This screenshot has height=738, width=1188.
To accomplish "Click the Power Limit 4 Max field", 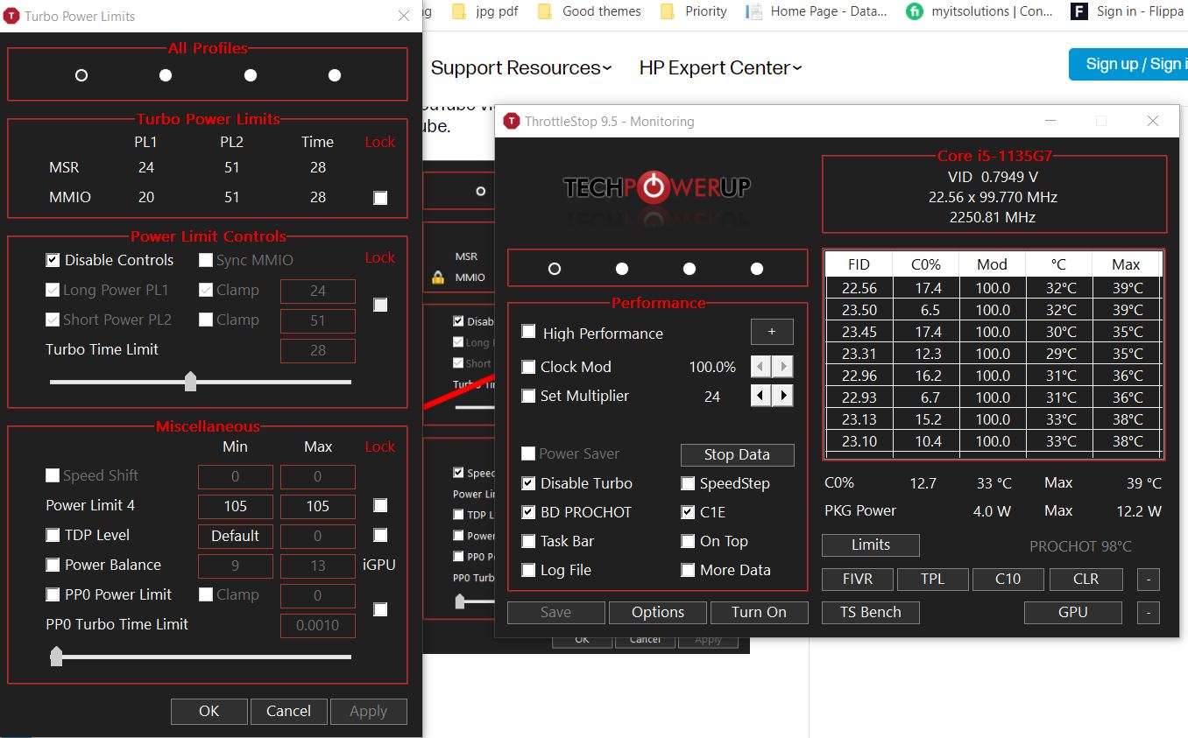I will (317, 506).
